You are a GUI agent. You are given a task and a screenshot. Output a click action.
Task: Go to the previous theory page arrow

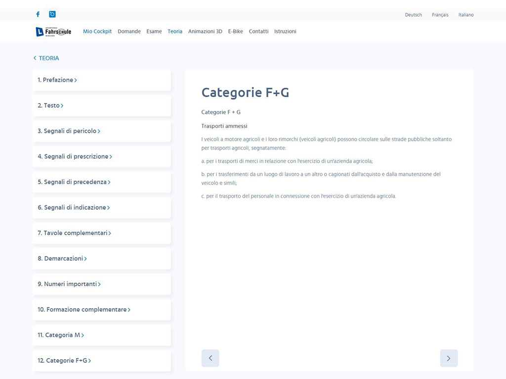(210, 358)
